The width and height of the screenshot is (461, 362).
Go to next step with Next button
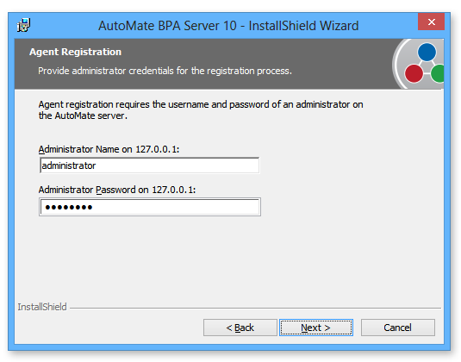(316, 328)
